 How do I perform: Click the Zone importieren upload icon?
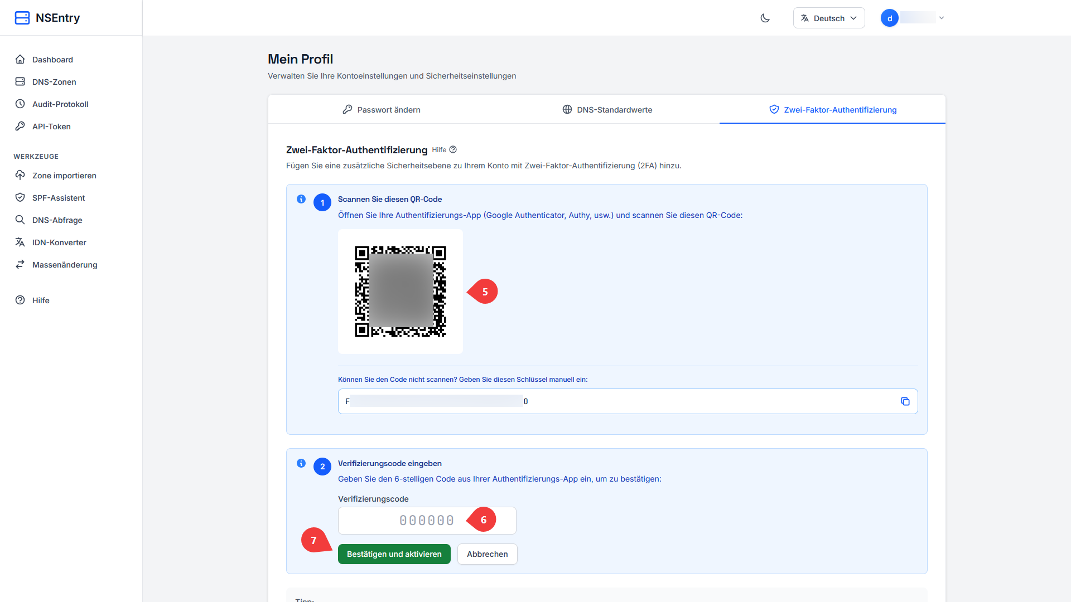click(x=20, y=175)
